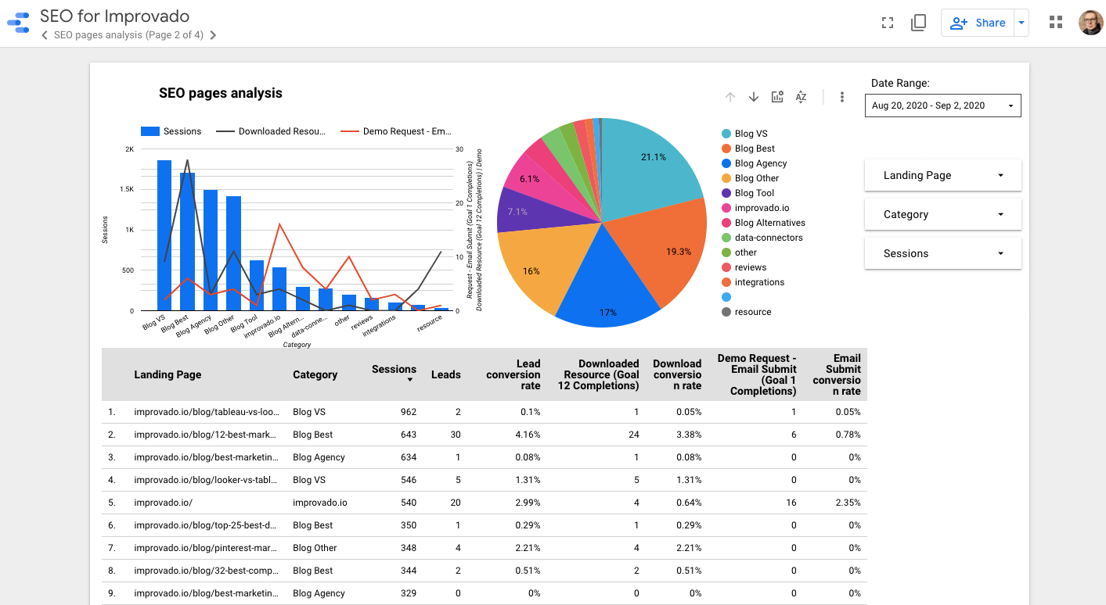Click the AZ sort icon
This screenshot has height=605, width=1106.
[801, 97]
